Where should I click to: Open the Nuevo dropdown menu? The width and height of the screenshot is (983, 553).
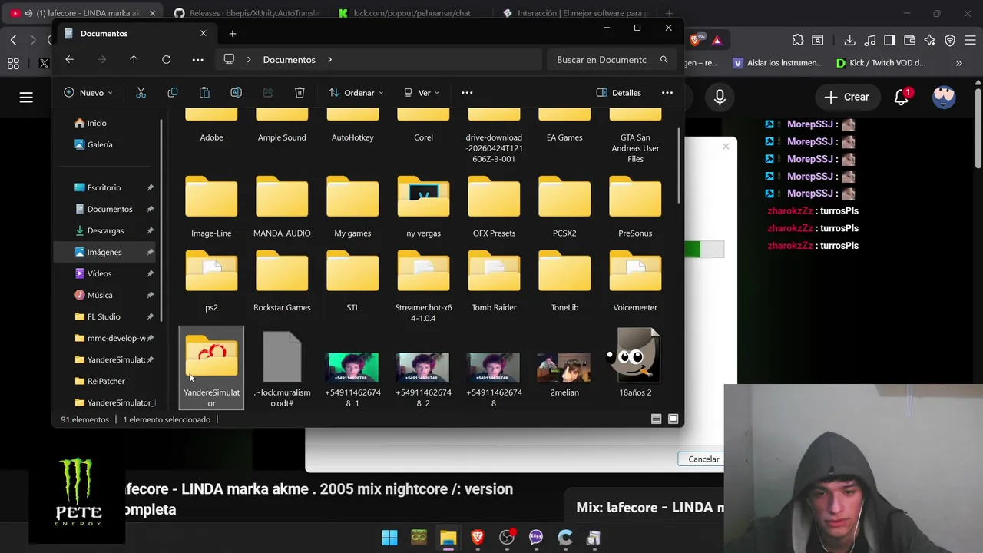coord(88,93)
